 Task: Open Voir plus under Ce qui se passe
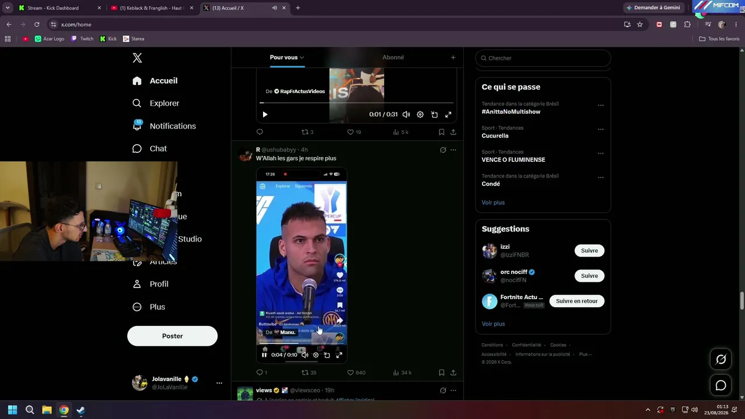coord(493,203)
